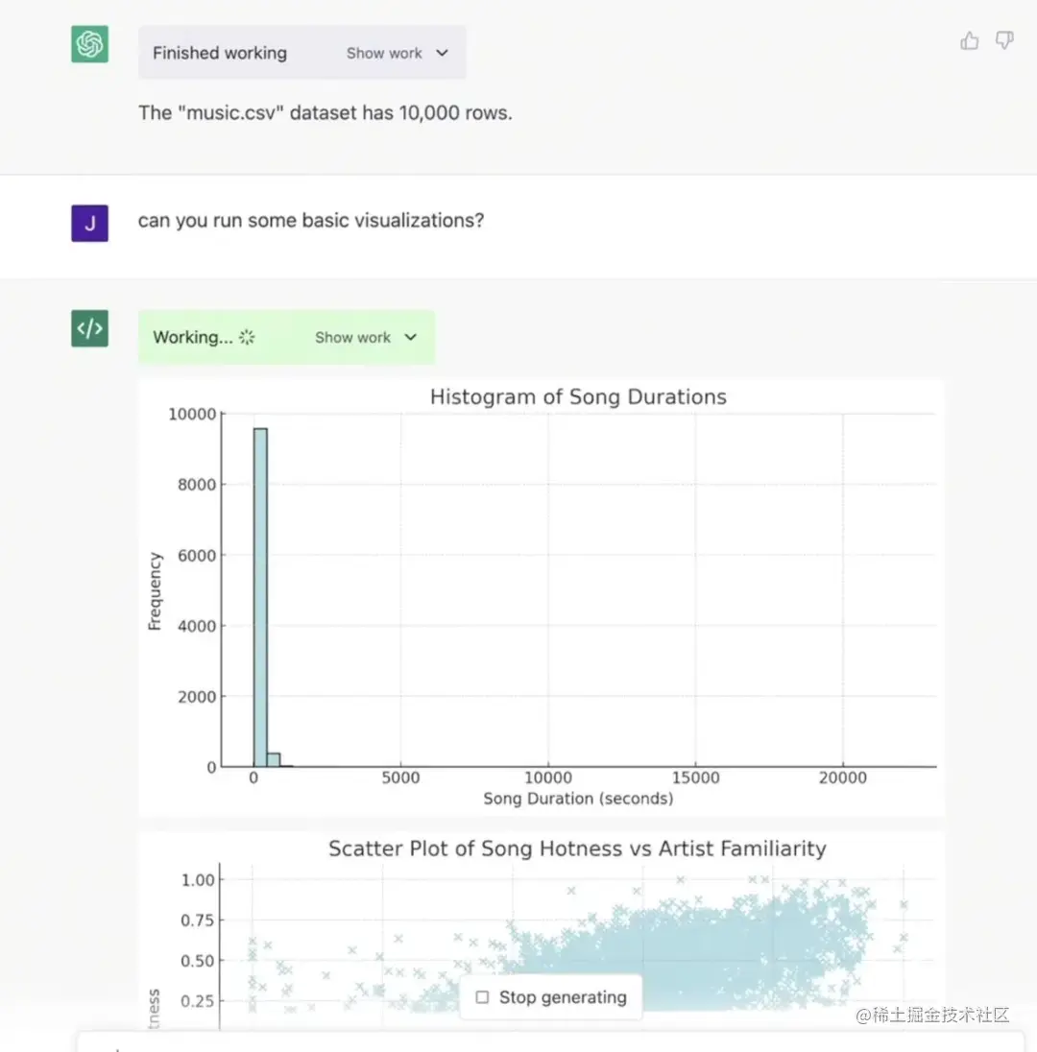Click the "music.csv" dataset reply text
This screenshot has height=1052, width=1037.
325,112
